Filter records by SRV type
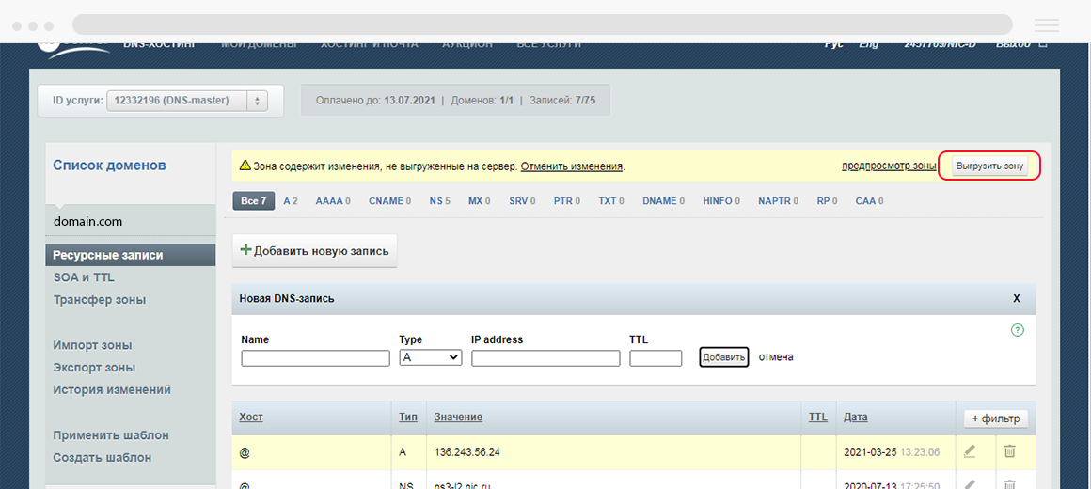The height and width of the screenshot is (489, 1091). coord(522,201)
